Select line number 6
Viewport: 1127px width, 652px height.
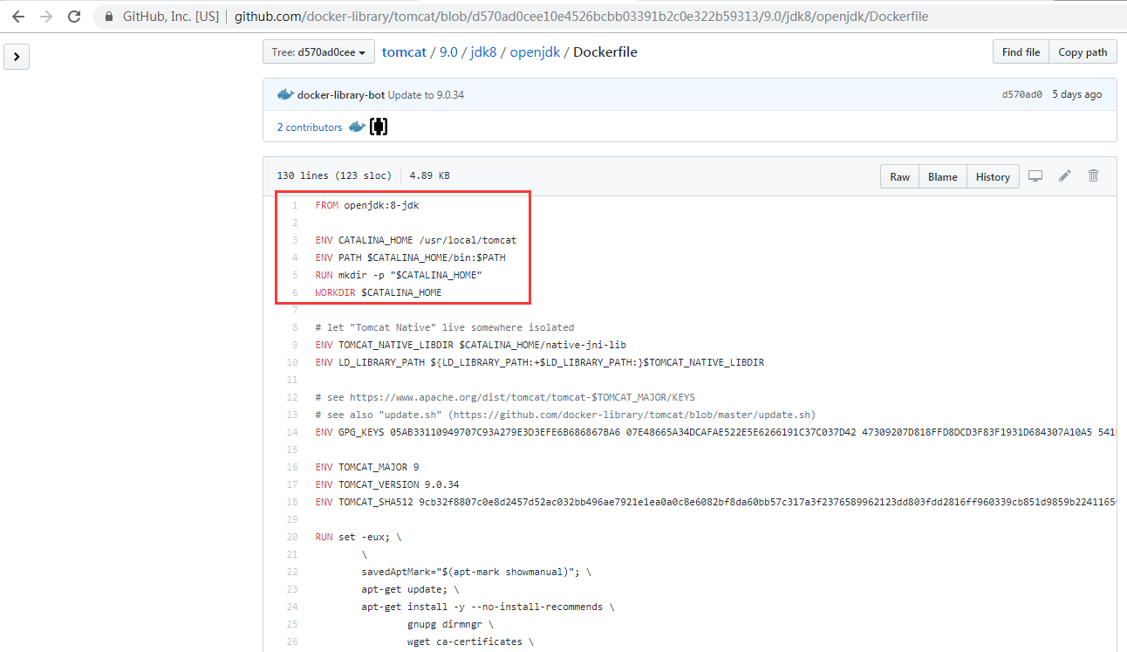pos(295,292)
